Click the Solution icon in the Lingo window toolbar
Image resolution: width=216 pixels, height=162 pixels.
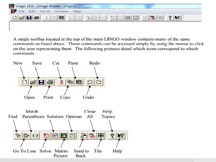point(121,18)
